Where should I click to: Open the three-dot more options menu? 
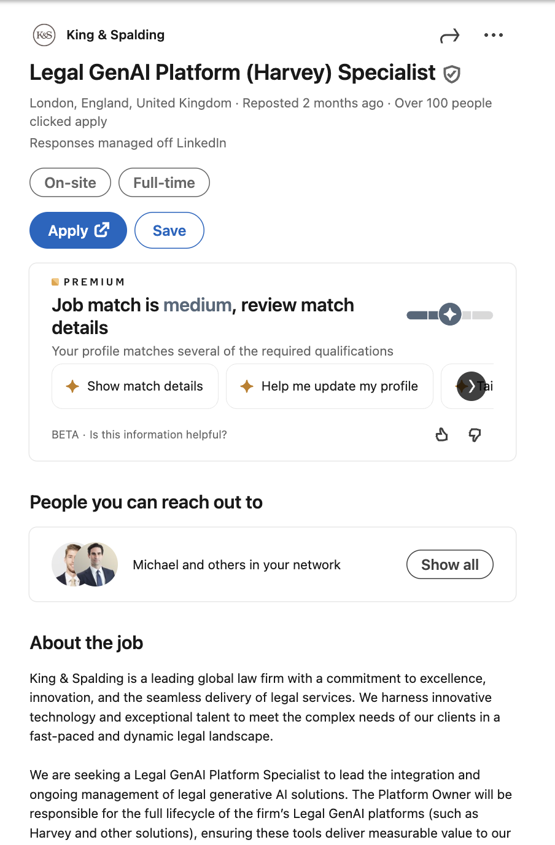click(x=493, y=36)
